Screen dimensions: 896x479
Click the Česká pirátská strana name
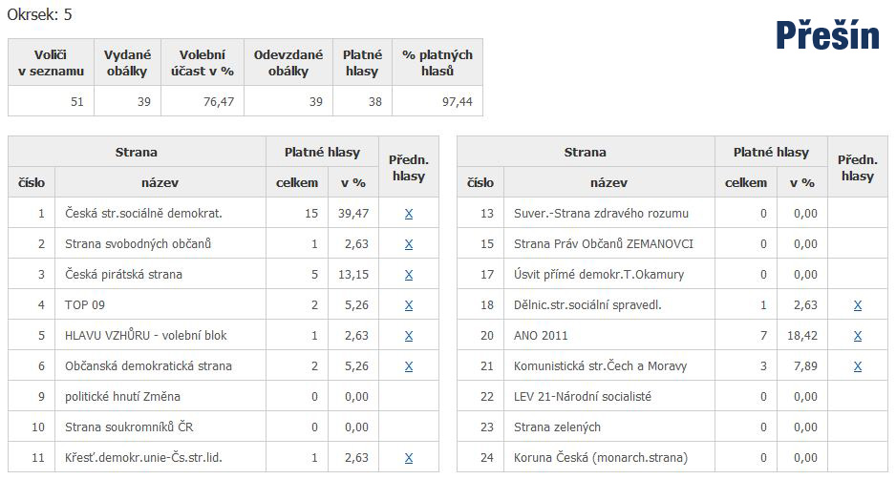click(x=123, y=275)
